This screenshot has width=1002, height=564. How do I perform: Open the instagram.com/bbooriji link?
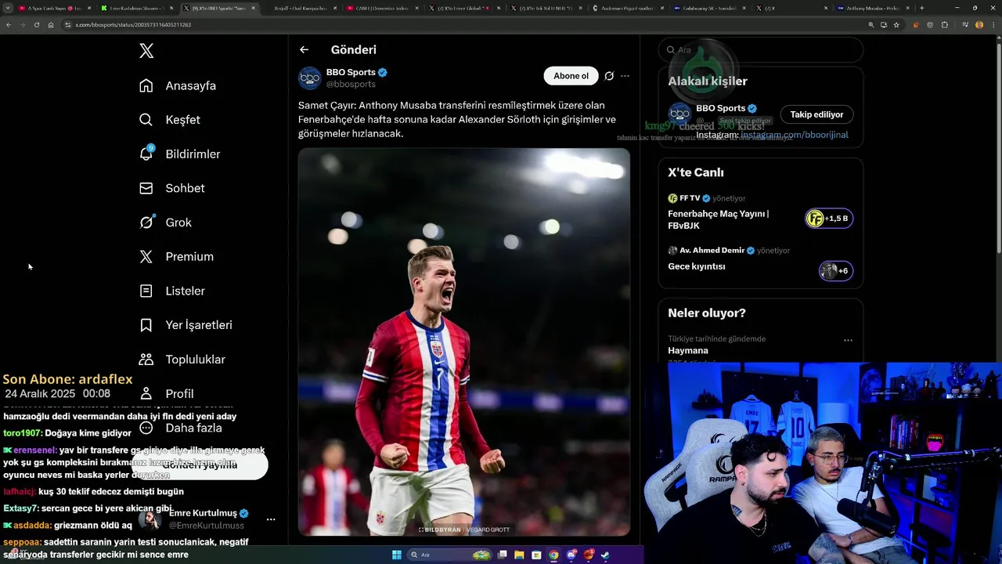pos(795,135)
